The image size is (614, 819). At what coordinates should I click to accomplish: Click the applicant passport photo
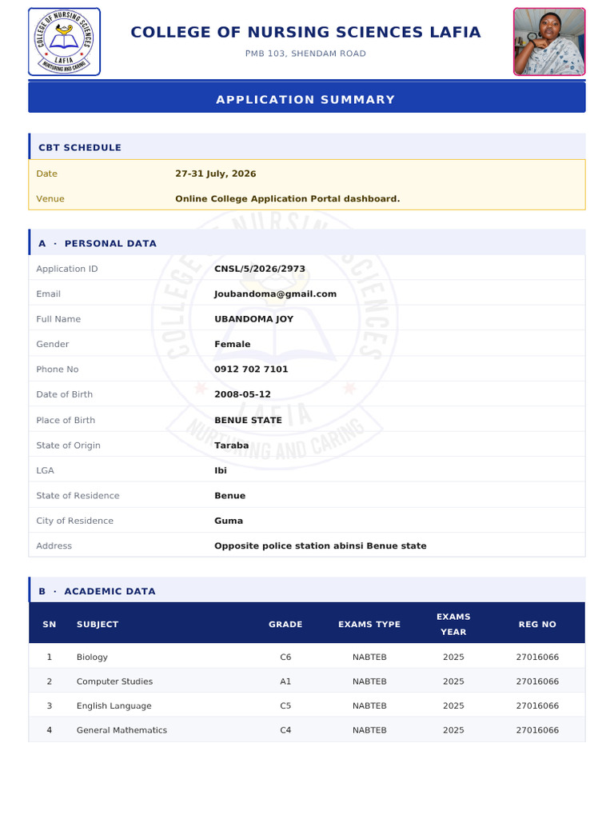coord(549,42)
